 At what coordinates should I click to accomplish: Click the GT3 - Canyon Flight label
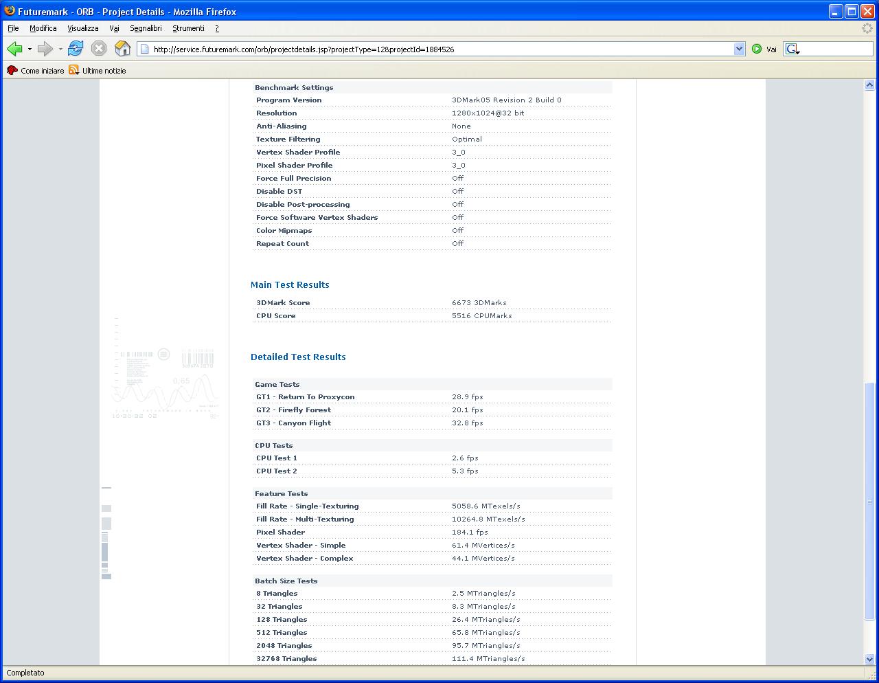(293, 423)
